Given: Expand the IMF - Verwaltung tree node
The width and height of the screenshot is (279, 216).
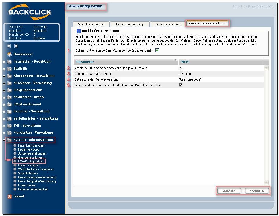Looking at the screenshot, I should click(x=4, y=126).
